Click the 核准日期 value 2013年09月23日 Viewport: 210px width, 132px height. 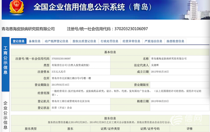tap(160, 101)
